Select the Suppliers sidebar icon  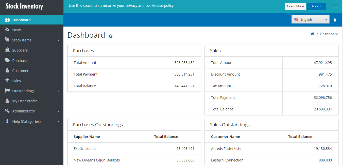(x=7, y=50)
